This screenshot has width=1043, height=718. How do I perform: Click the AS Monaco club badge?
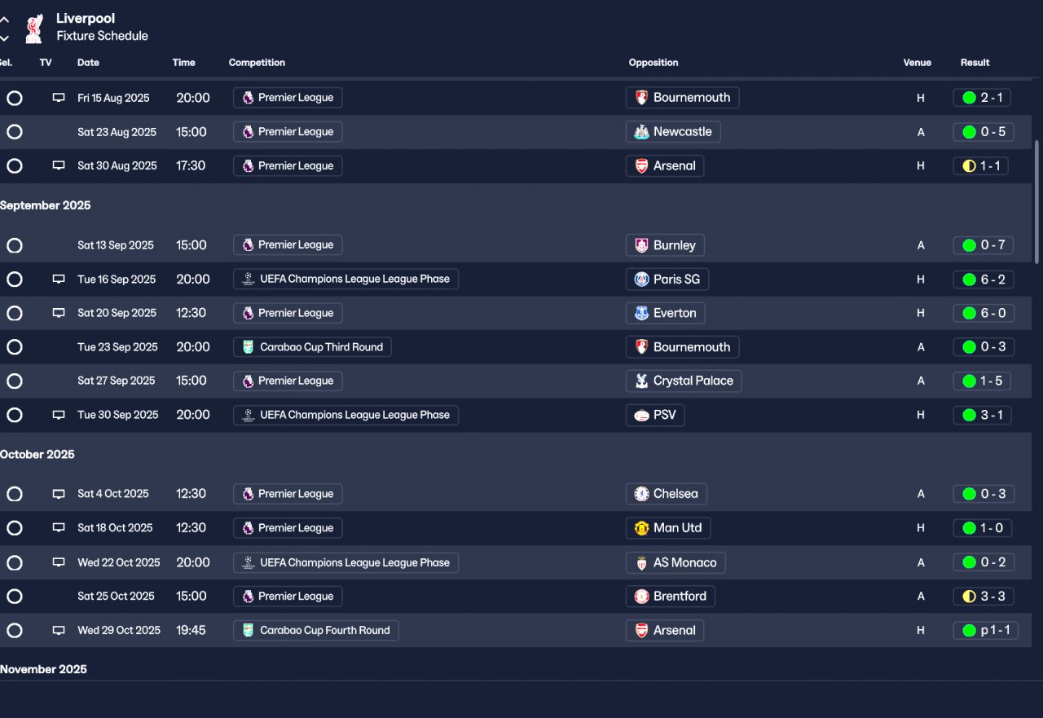tap(642, 562)
